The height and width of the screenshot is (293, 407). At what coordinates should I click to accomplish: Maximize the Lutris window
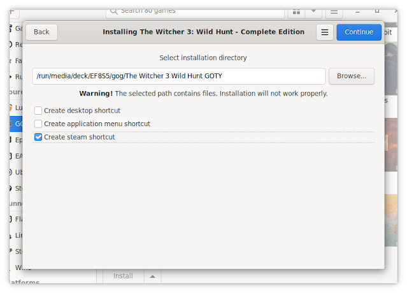(377, 11)
